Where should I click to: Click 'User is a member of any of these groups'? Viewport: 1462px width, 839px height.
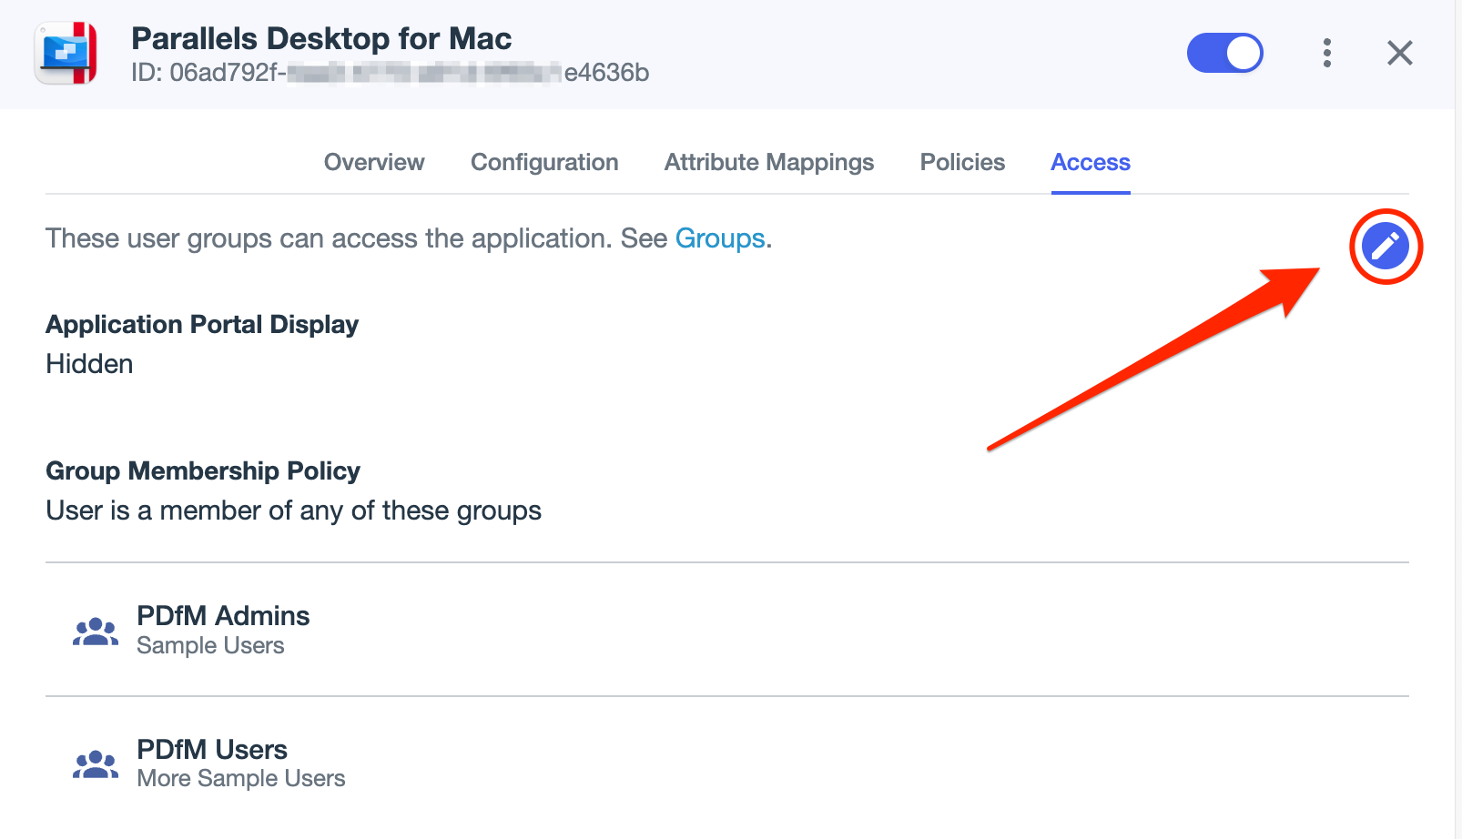(x=293, y=510)
